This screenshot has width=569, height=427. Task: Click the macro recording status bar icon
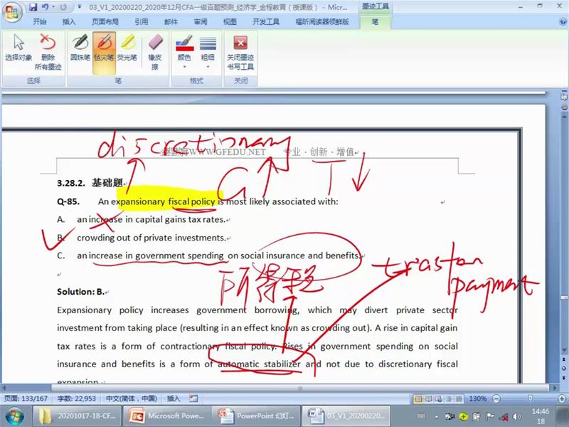pyautogui.click(x=193, y=399)
